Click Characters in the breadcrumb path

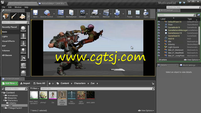click(x=80, y=83)
